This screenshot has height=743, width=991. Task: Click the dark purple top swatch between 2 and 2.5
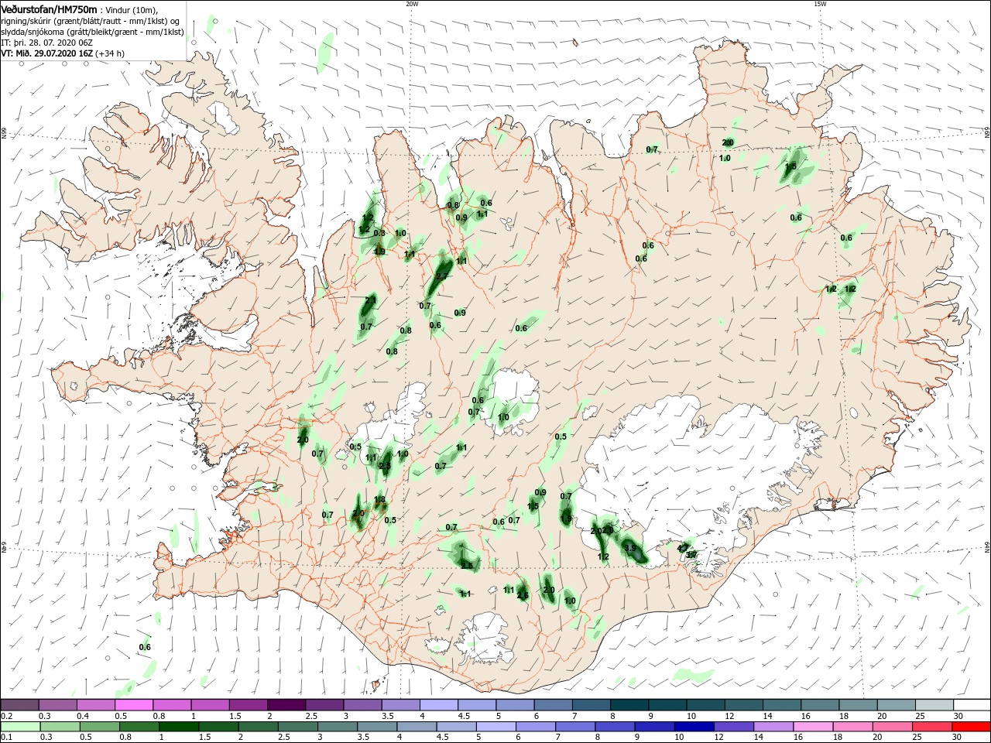286,705
